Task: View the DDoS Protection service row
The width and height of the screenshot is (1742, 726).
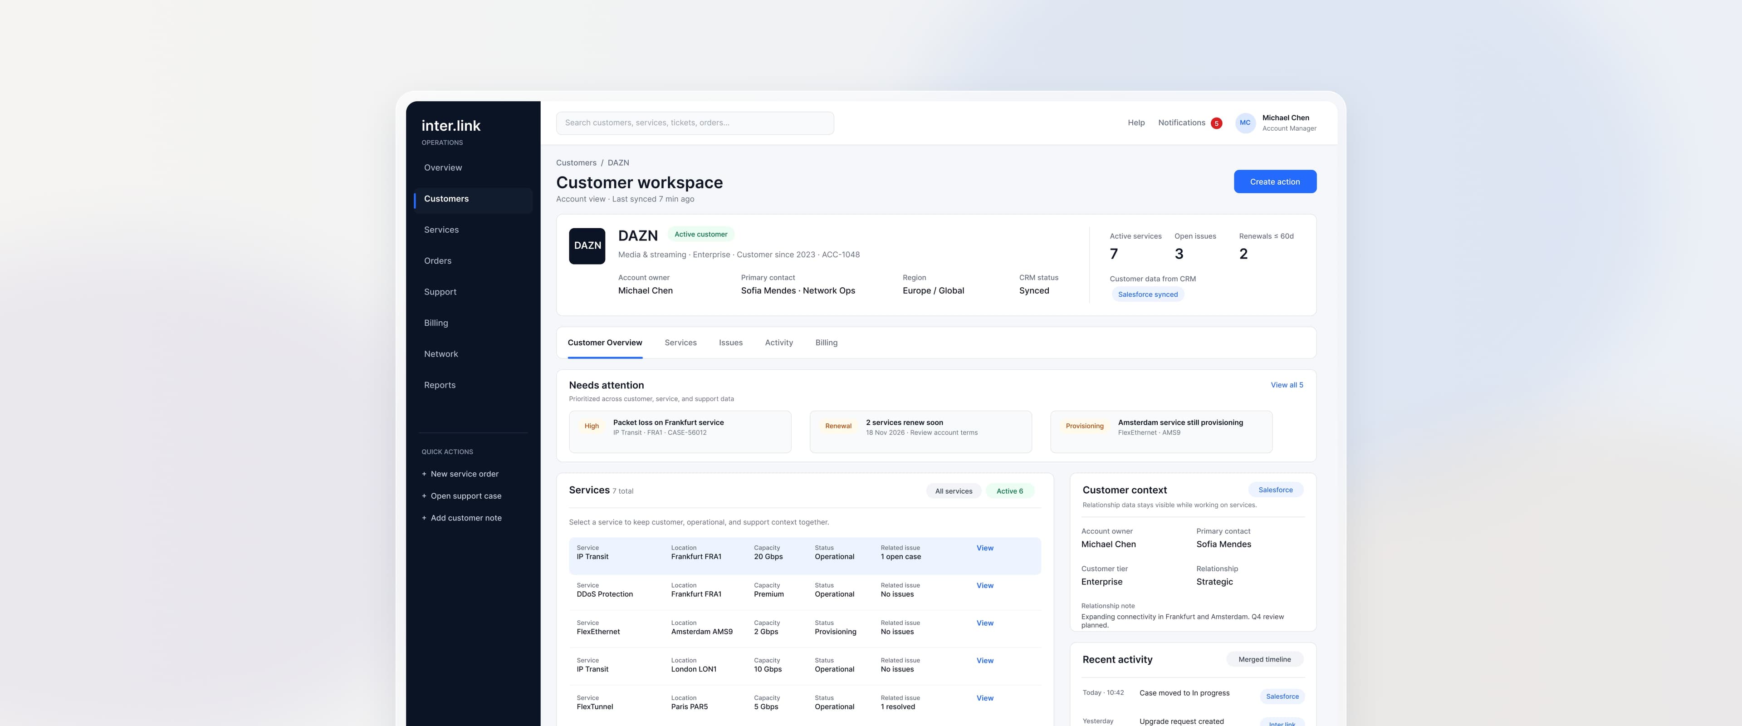Action: click(x=805, y=590)
